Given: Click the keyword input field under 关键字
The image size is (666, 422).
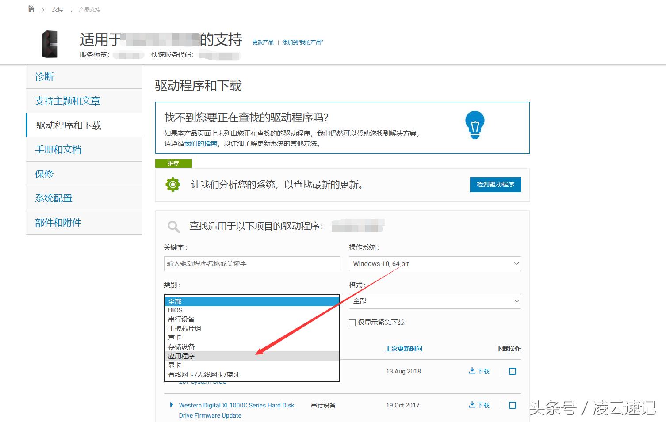Looking at the screenshot, I should tap(252, 263).
